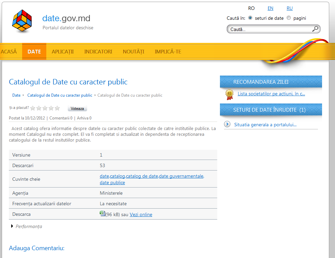
Task: Click the magnifying glass search icon
Action: (315, 29)
